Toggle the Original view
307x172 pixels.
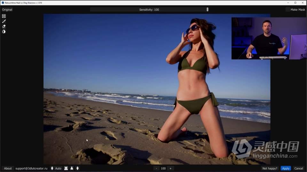pyautogui.click(x=7, y=10)
